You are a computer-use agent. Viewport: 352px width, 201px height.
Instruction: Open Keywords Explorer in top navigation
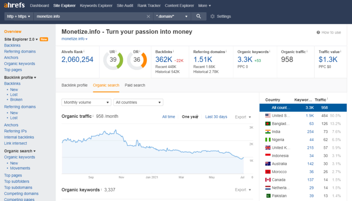(x=96, y=6)
